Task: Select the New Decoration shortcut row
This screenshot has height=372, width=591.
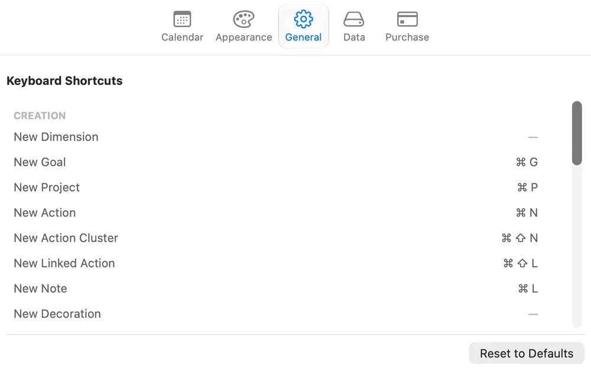Action: pos(276,314)
